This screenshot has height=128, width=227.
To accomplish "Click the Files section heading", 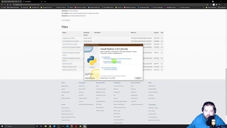I will [x=65, y=27].
